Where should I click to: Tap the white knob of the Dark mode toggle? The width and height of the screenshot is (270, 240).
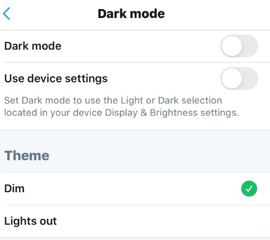coord(232,46)
